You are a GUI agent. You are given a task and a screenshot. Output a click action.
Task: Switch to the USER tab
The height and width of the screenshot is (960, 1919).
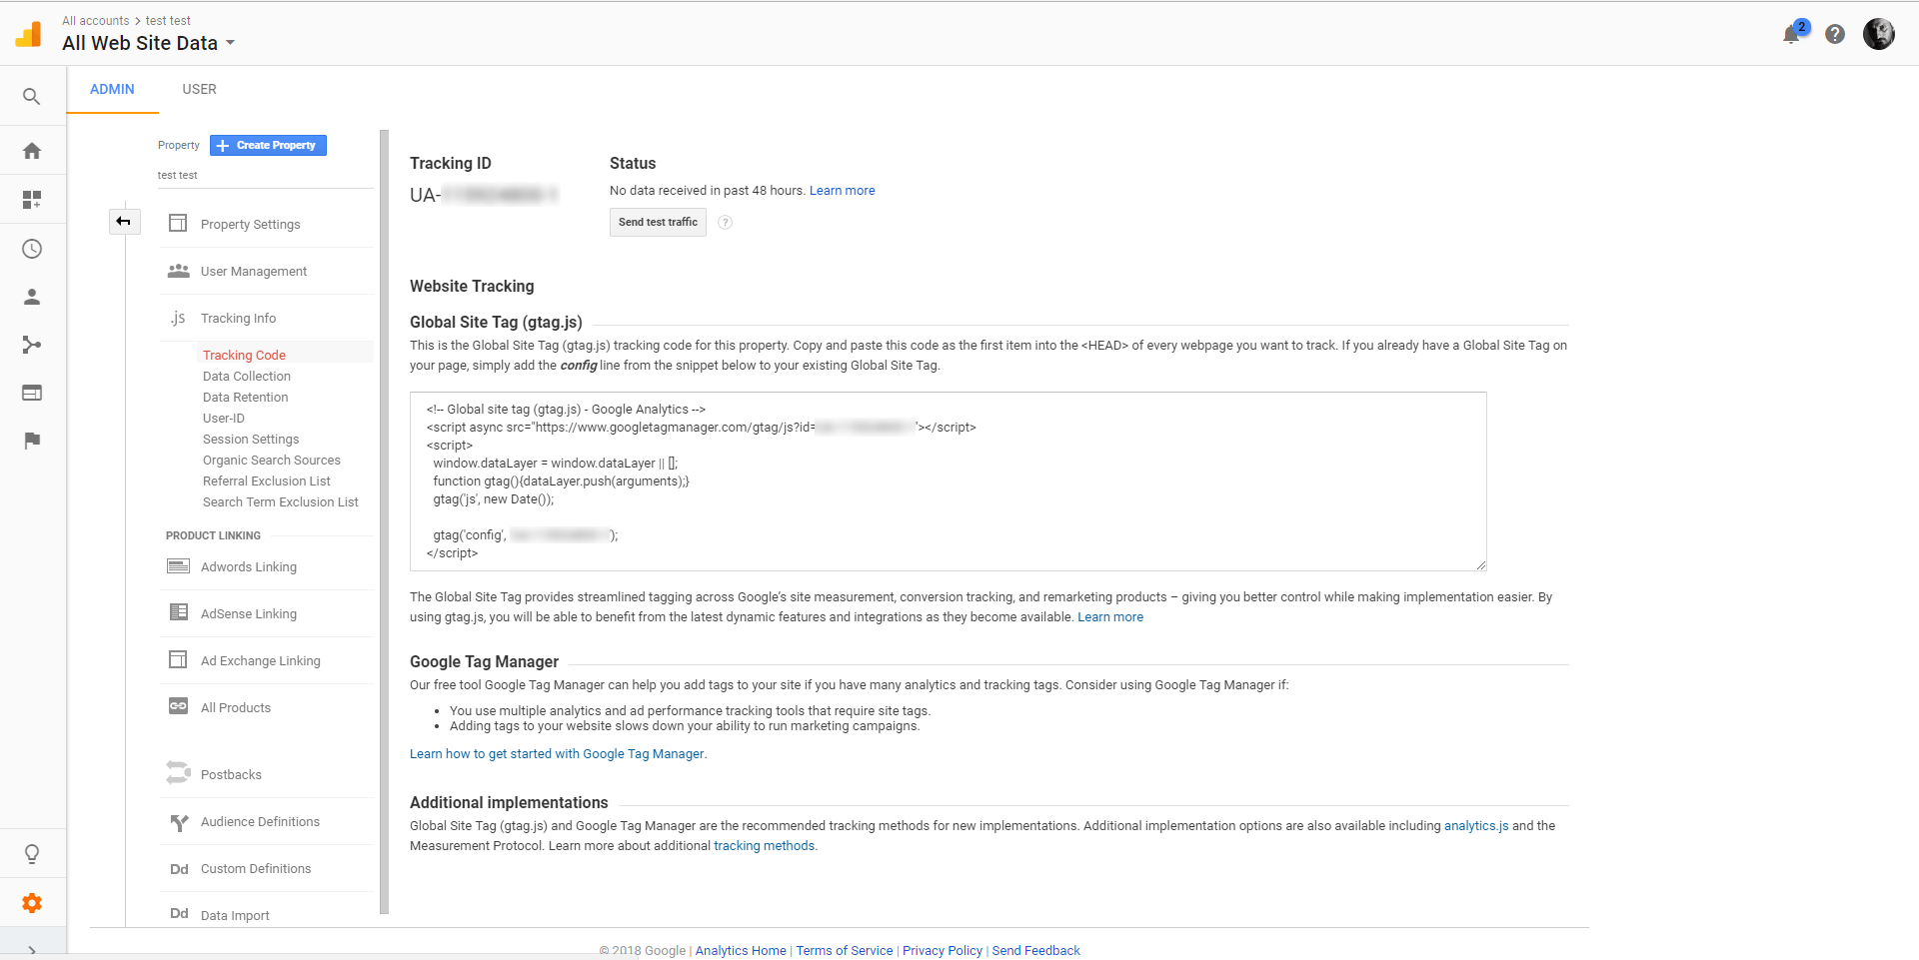coord(199,89)
